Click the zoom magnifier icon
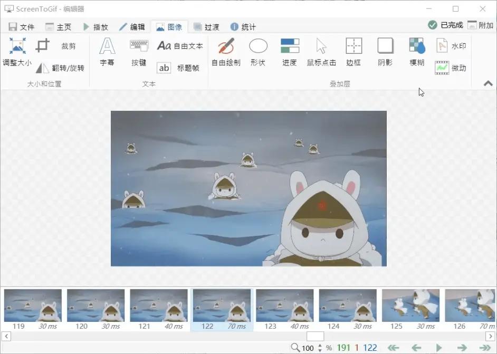Screen dimensions: 497x354 coord(295,348)
